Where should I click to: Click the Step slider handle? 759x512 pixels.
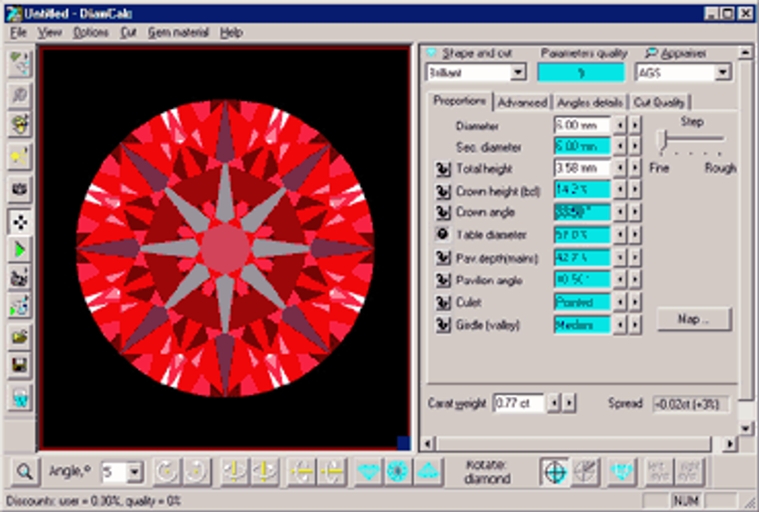pyautogui.click(x=663, y=139)
